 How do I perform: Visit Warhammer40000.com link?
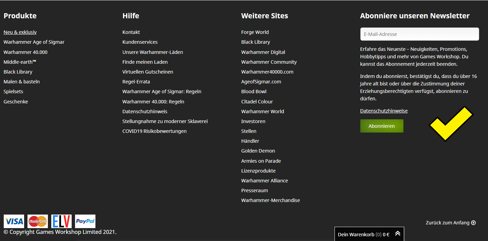pos(267,72)
